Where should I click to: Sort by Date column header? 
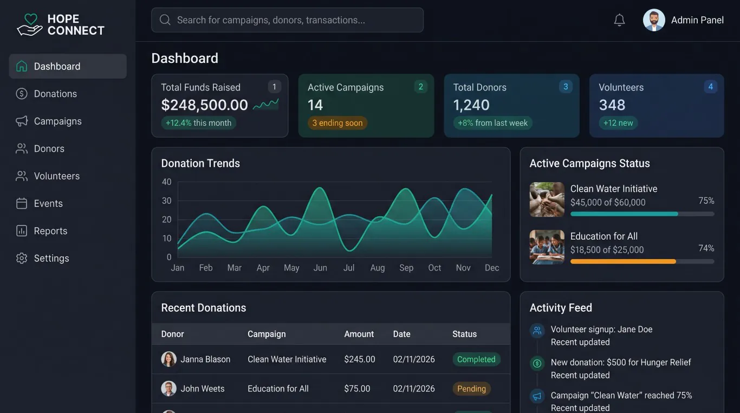point(401,334)
